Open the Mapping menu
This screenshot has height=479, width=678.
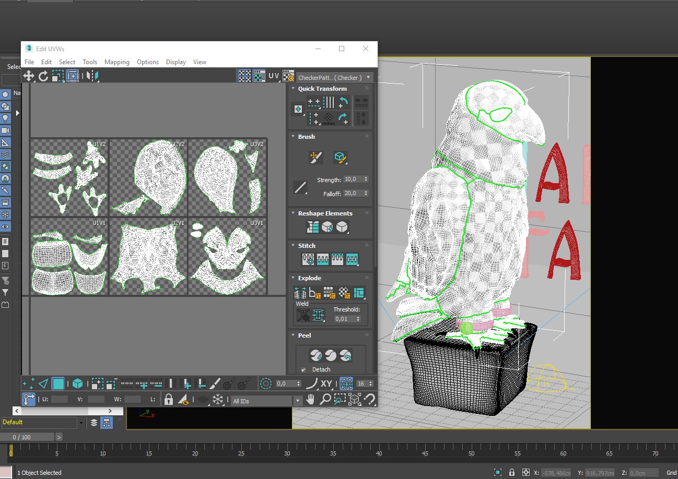(116, 62)
